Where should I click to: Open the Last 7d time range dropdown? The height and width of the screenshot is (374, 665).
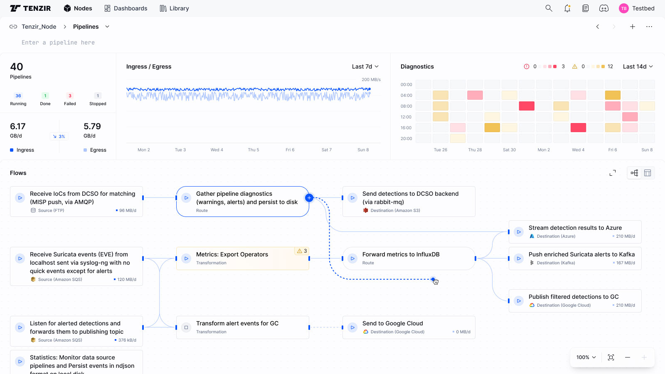365,66
